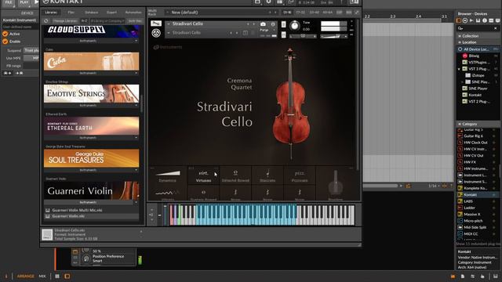502x282 pixels.
Task: Click the refresh libraries icon
Action: [46, 21]
